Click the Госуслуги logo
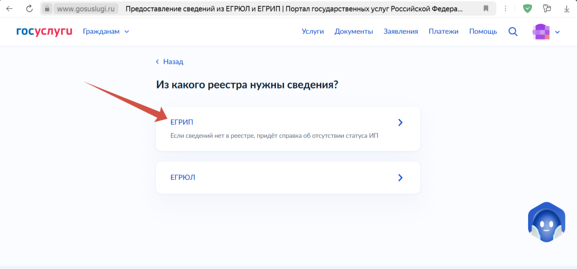 pyautogui.click(x=44, y=32)
